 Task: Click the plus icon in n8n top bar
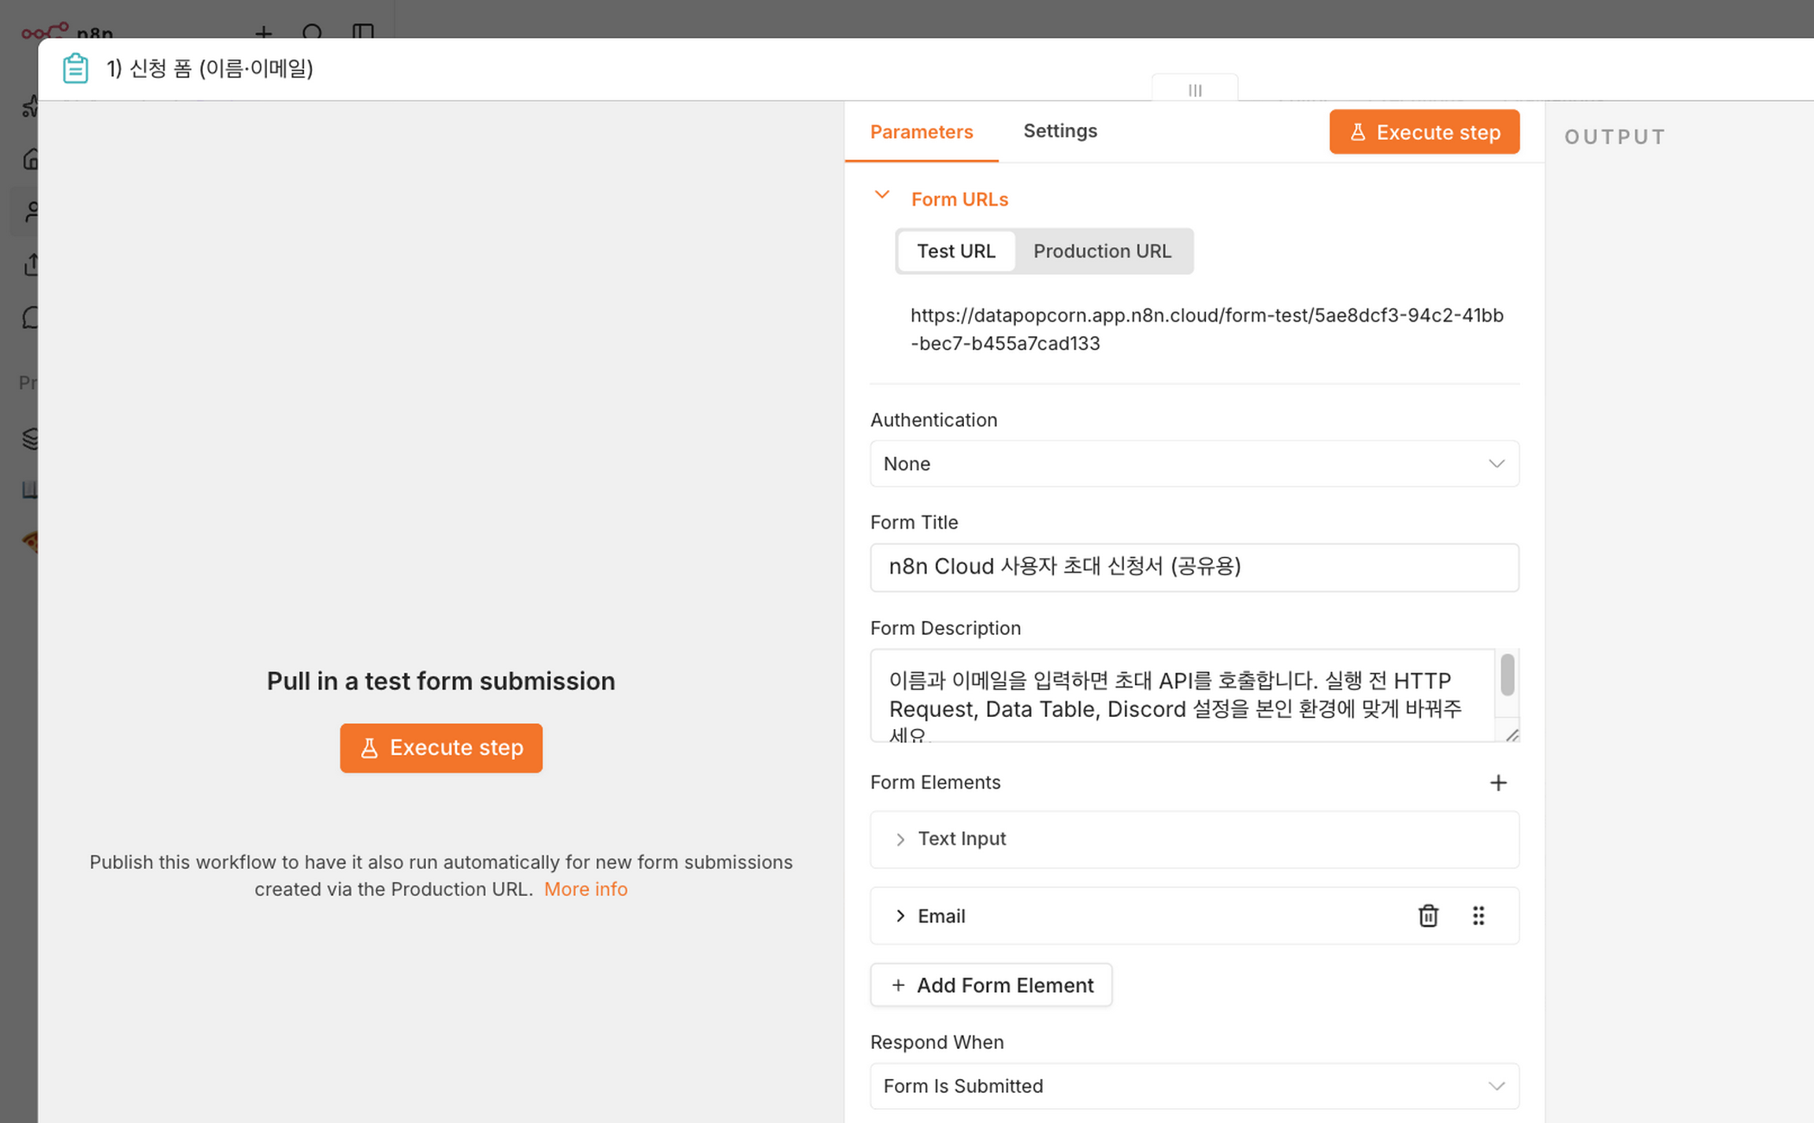pyautogui.click(x=263, y=33)
